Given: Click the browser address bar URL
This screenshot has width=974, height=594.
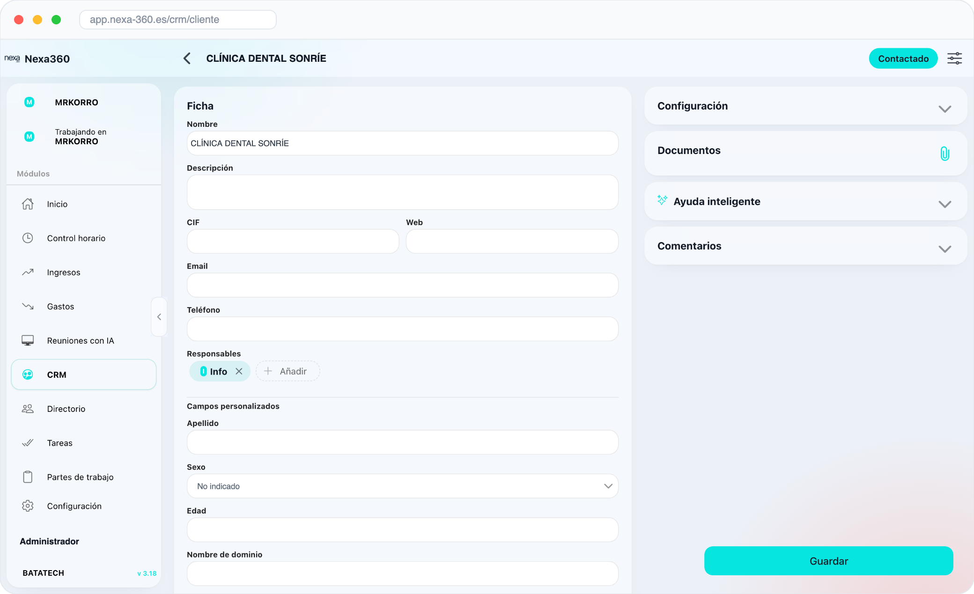Looking at the screenshot, I should point(178,20).
